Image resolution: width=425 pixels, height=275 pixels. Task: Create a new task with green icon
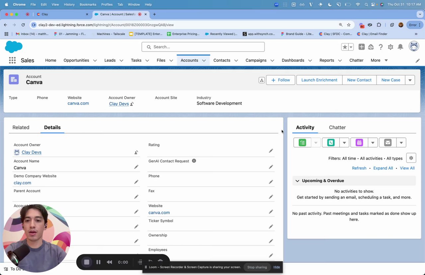(x=302, y=143)
